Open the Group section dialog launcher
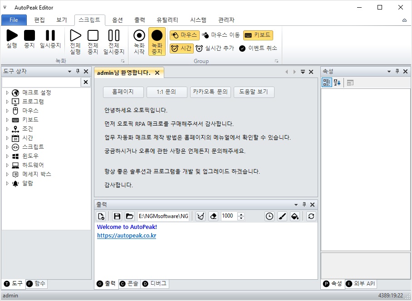The width and height of the screenshot is (412, 301). (276, 61)
